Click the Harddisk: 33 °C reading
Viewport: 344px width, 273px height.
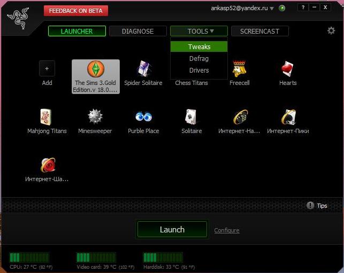[x=169, y=267]
